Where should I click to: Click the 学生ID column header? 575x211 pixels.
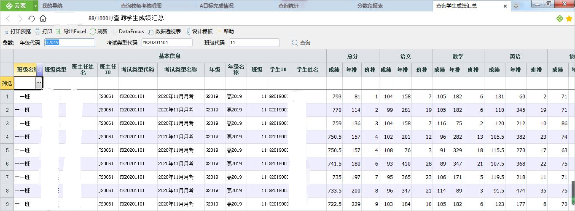point(278,70)
